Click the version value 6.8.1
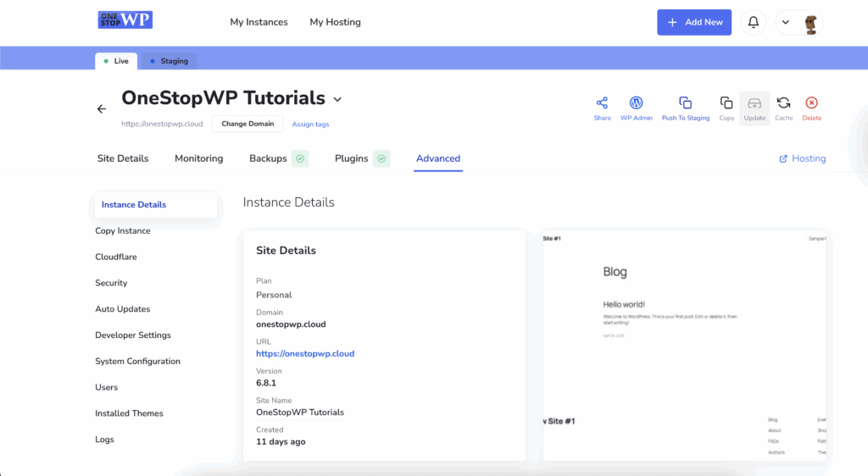The height and width of the screenshot is (476, 868). coord(266,383)
